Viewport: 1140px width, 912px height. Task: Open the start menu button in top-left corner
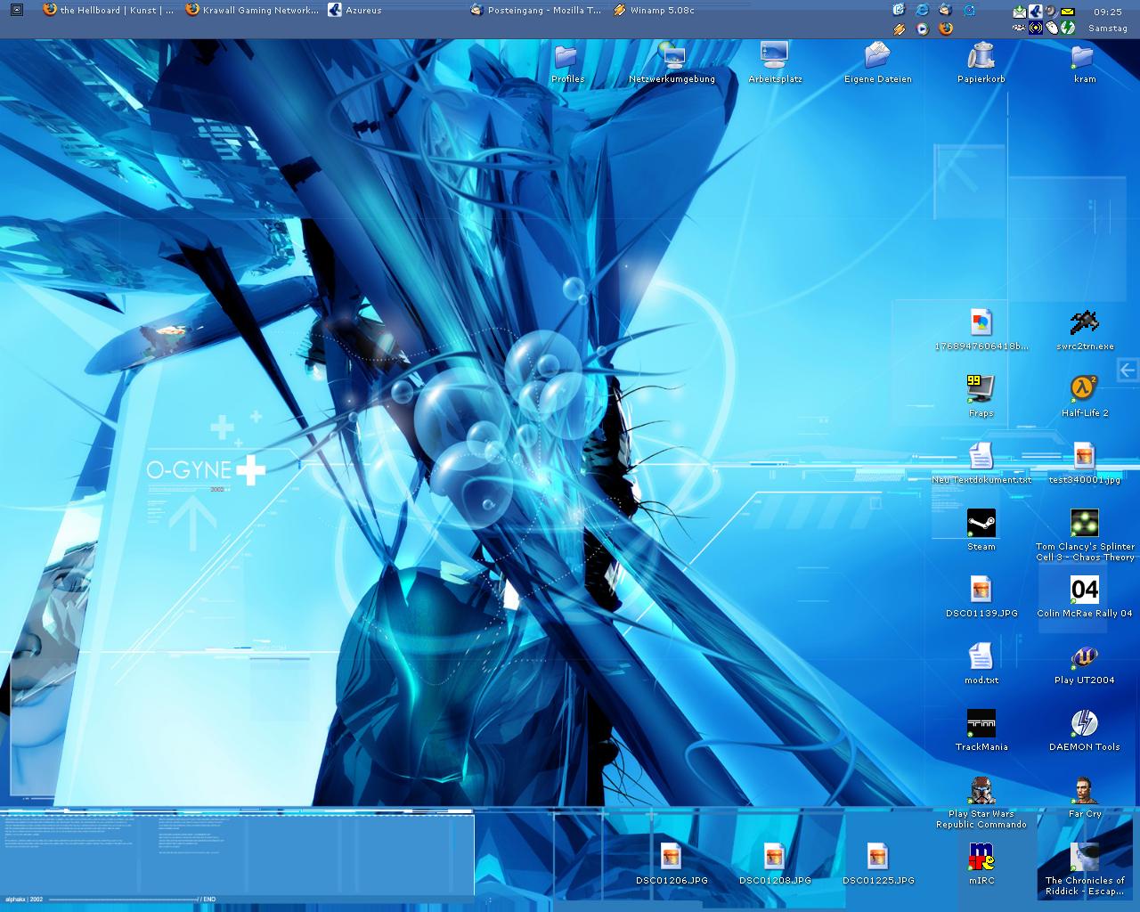click(x=16, y=10)
